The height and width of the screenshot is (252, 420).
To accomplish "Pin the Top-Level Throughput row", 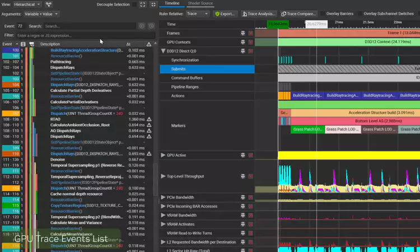I will 242,176.
